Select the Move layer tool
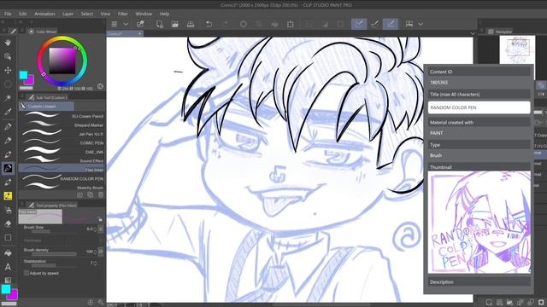Screen dimensions: 547x307 (8, 70)
